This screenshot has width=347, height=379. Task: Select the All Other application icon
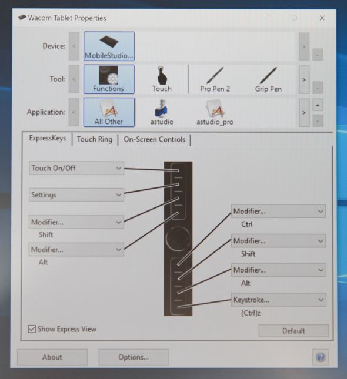[109, 112]
